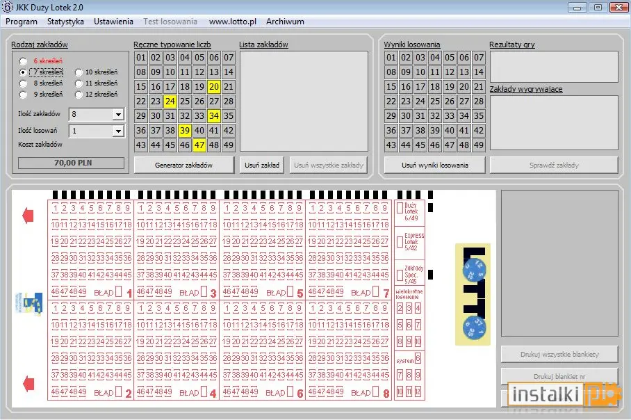
Task: Click the Generator zakładów button
Action: (x=183, y=165)
